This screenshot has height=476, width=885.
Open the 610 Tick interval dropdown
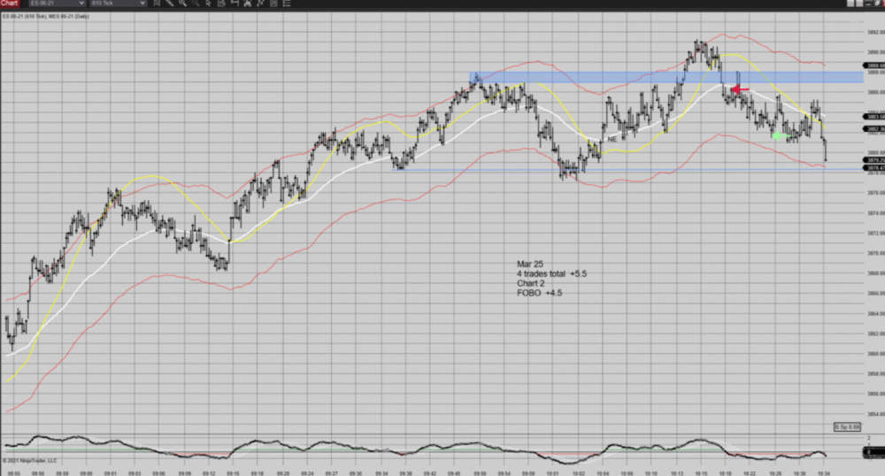[x=118, y=4]
